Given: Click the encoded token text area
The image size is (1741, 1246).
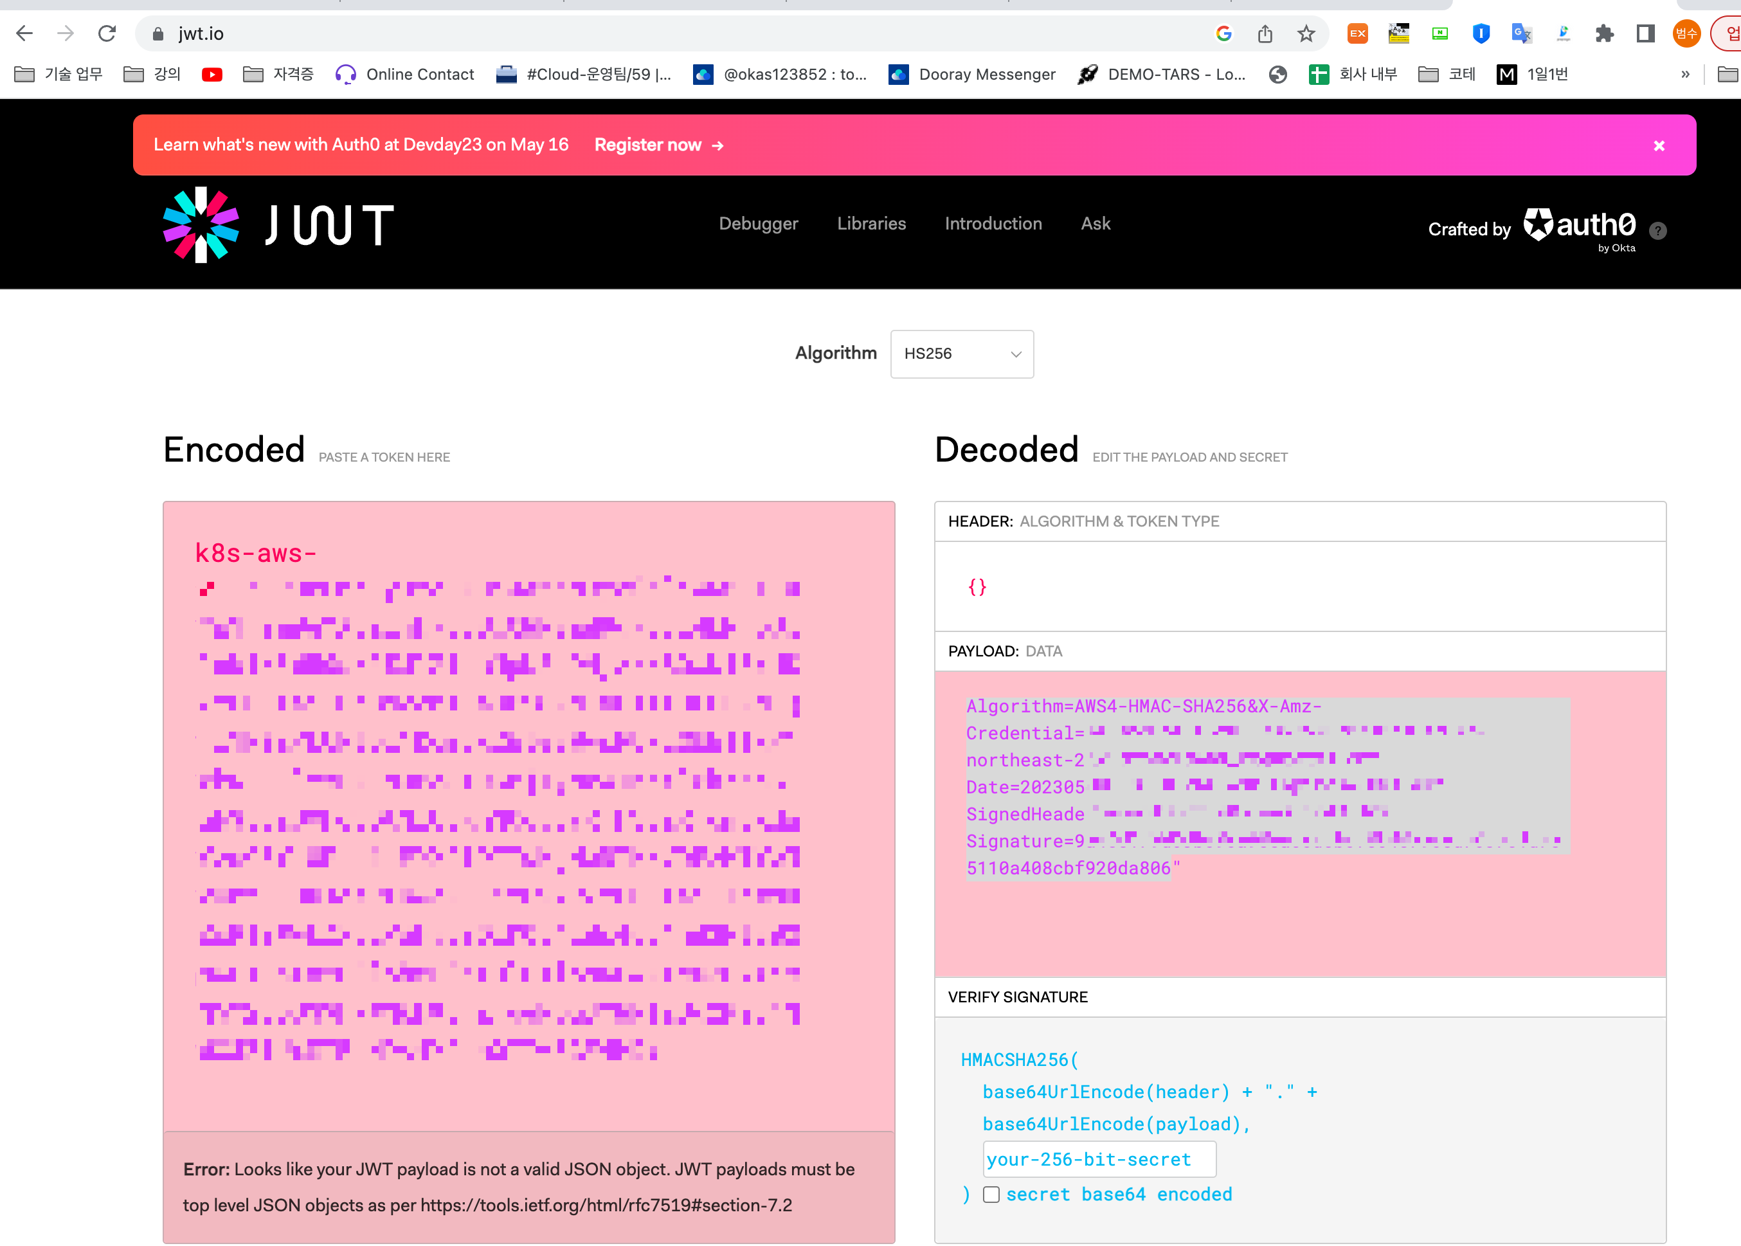Looking at the screenshot, I should coord(528,813).
